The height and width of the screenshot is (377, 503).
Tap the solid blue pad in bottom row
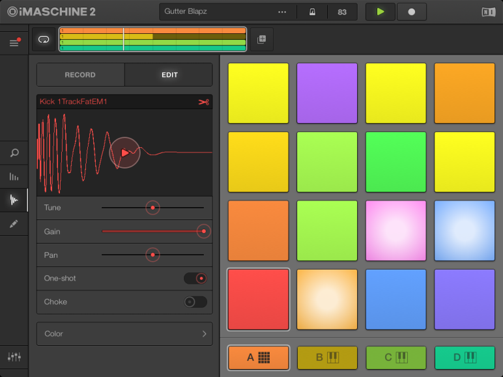click(x=396, y=300)
